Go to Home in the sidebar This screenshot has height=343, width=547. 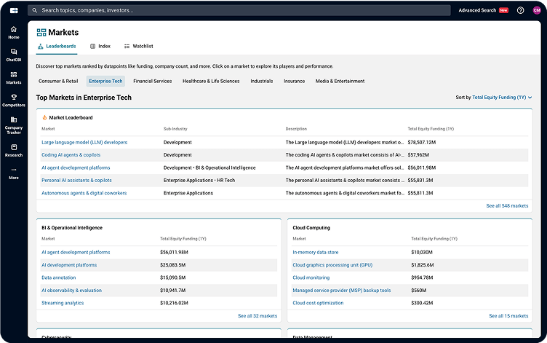coord(13,32)
